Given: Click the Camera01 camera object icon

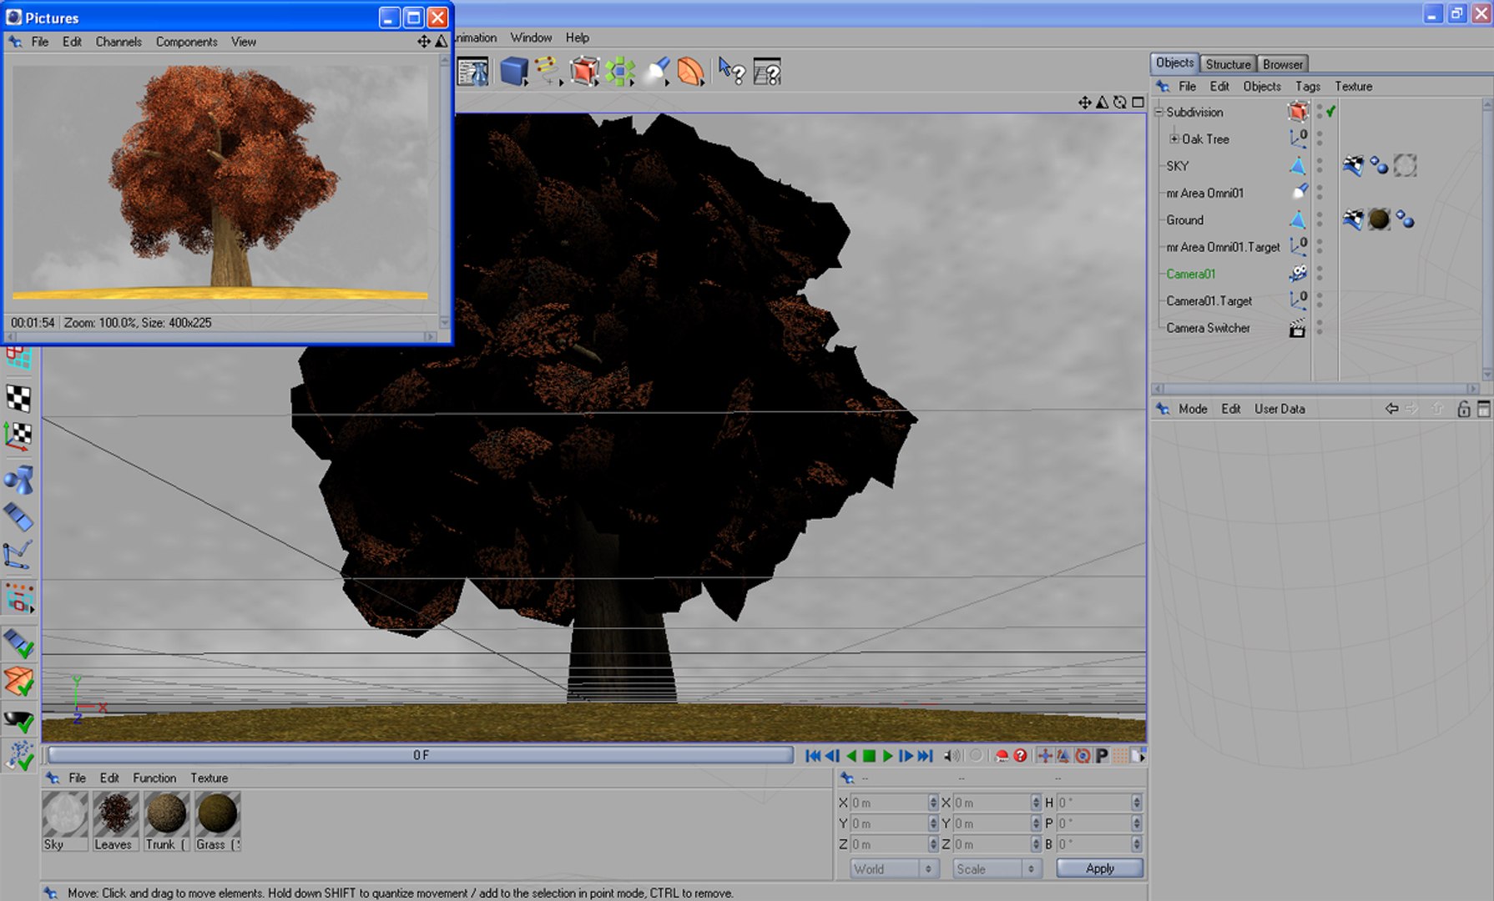Looking at the screenshot, I should coord(1298,274).
